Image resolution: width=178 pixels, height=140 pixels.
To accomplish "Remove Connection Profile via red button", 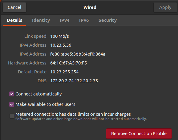I will click(139, 134).
